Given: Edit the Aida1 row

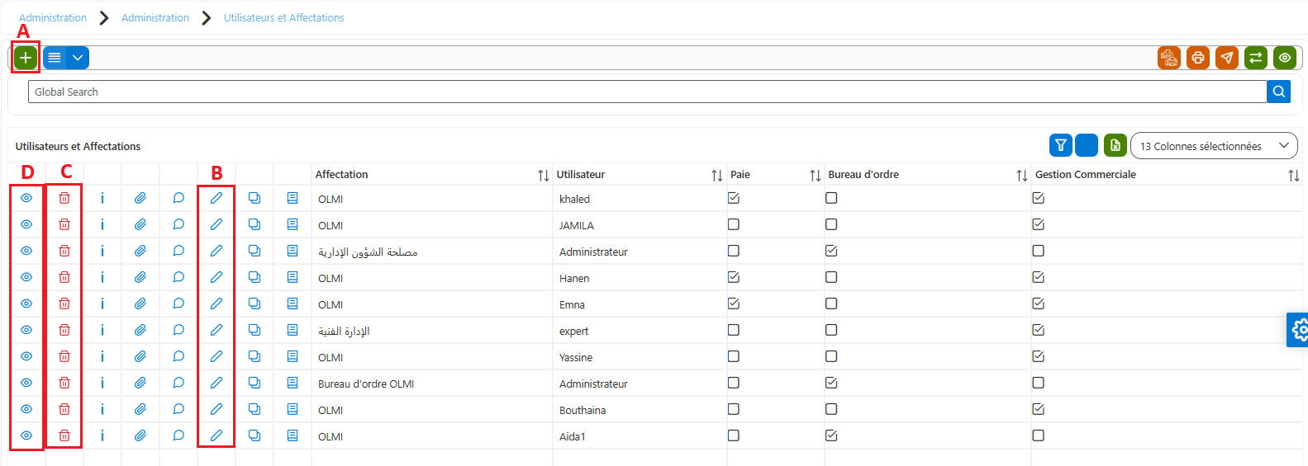Looking at the screenshot, I should click(216, 435).
